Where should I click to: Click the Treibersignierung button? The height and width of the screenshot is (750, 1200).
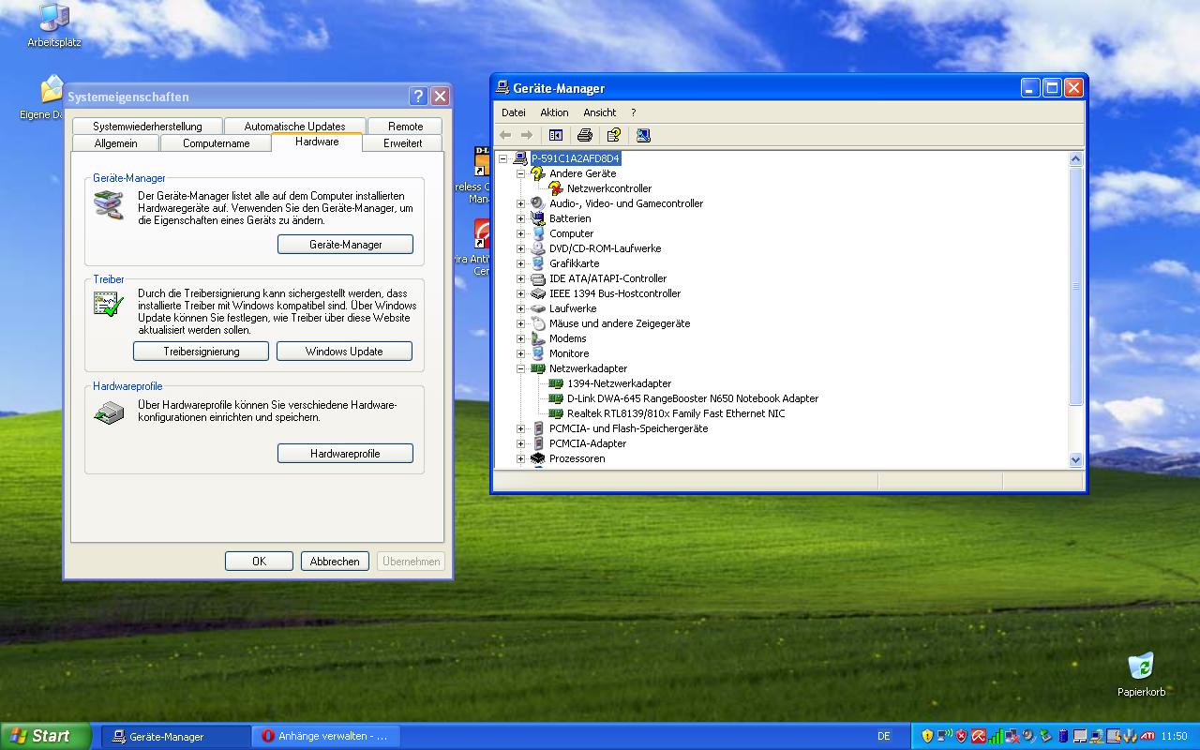(202, 352)
